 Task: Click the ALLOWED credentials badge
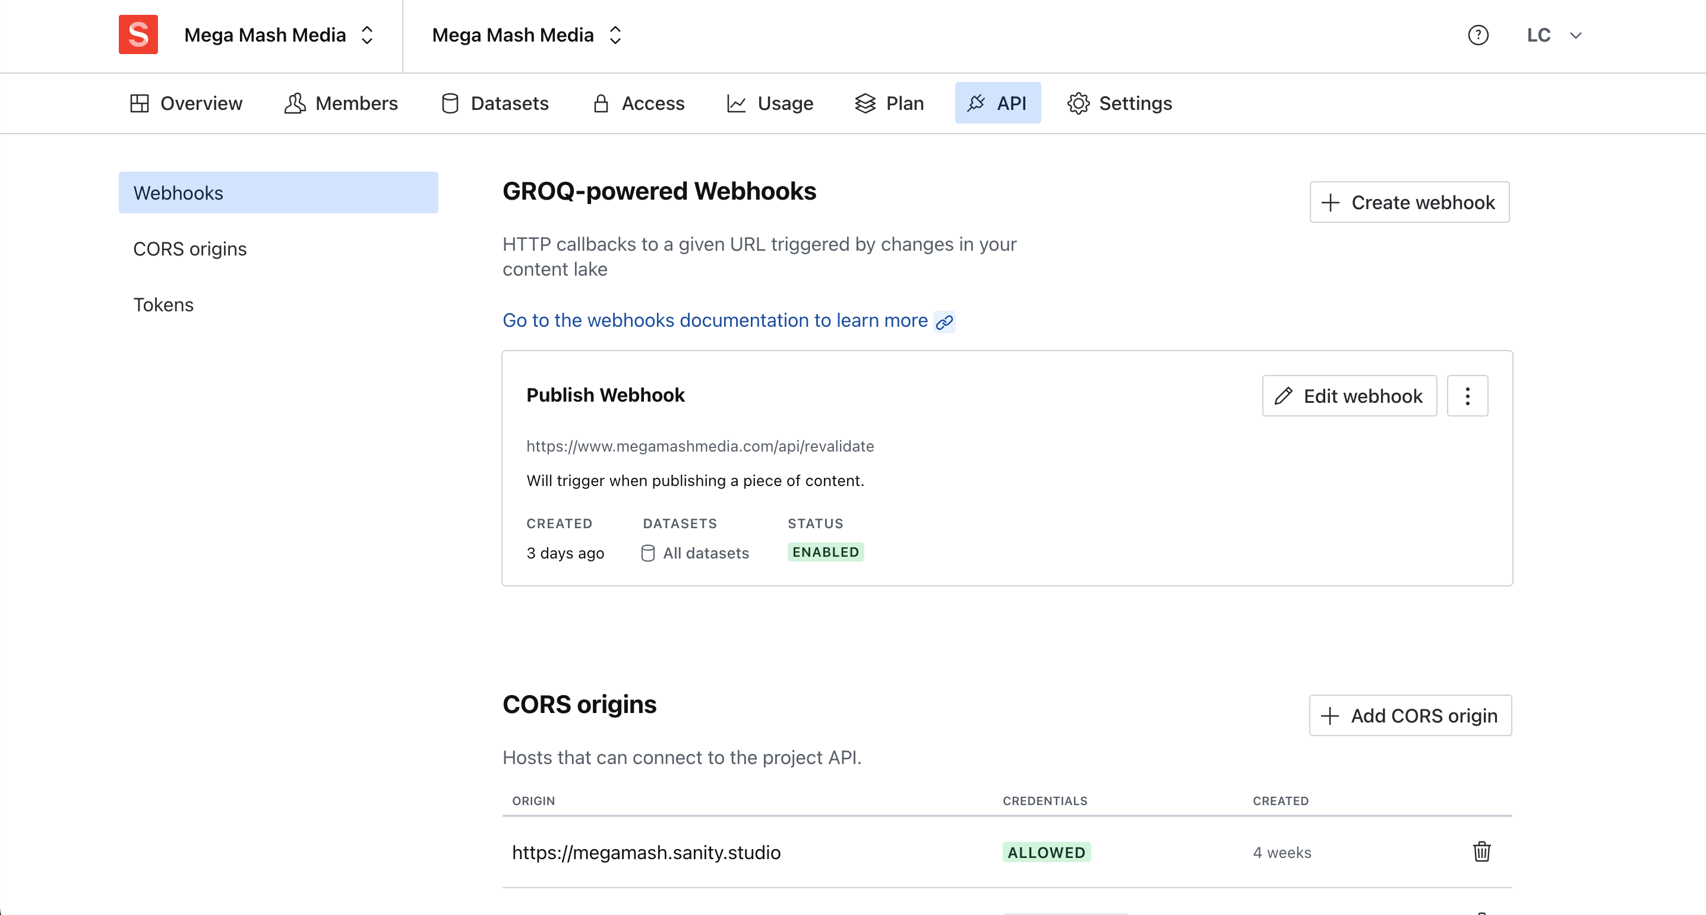click(x=1047, y=853)
